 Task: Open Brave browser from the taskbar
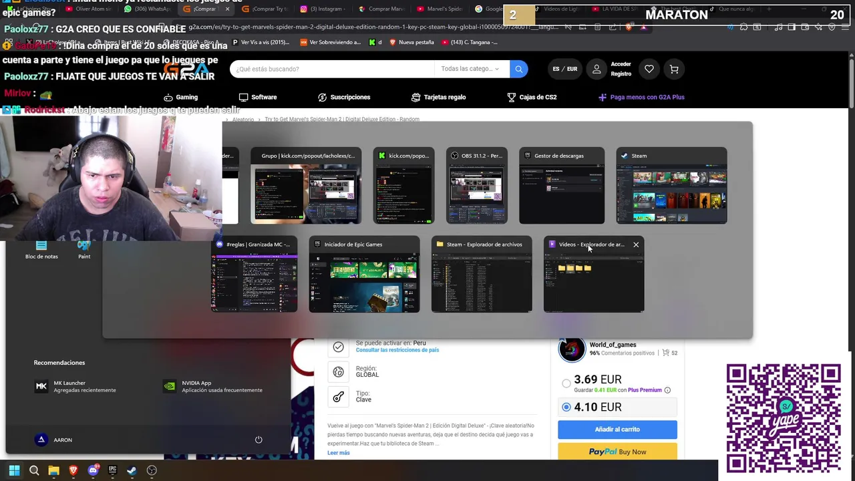coord(73,470)
